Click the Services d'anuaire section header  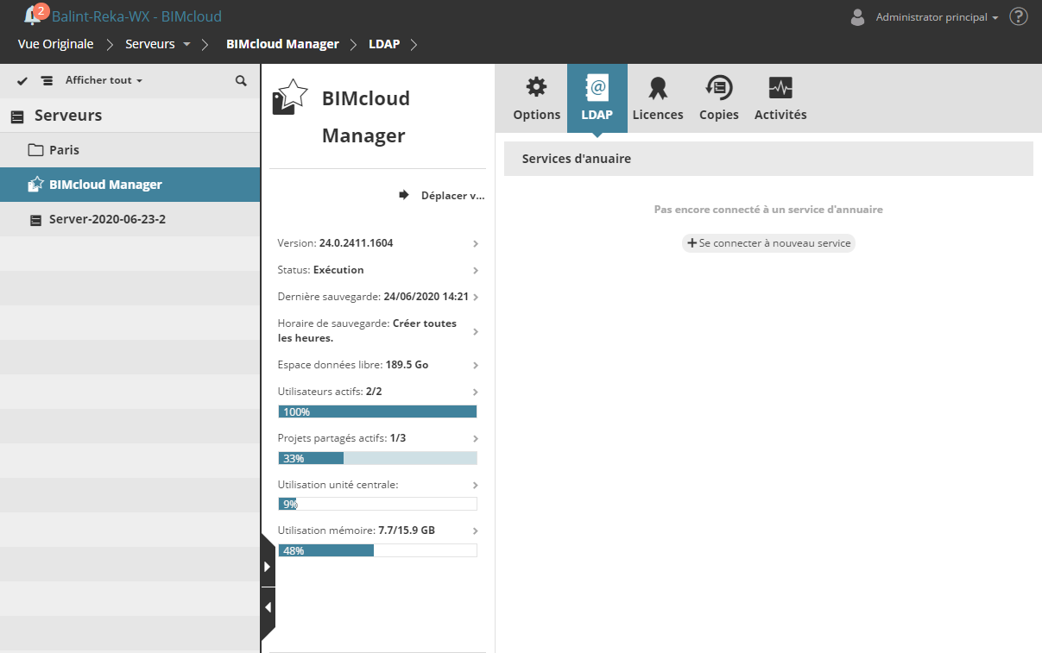click(768, 159)
